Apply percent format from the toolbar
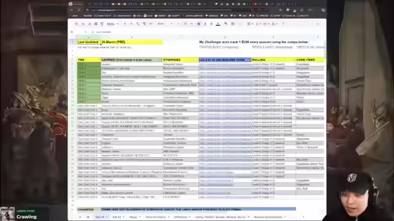This screenshot has height=221, width=394. tap(131, 24)
